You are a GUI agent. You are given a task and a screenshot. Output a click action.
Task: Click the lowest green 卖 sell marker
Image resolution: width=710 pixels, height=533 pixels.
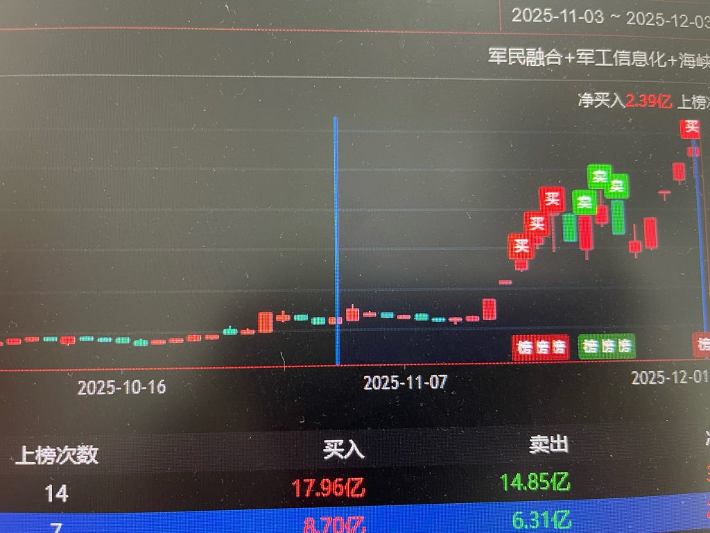point(585,202)
